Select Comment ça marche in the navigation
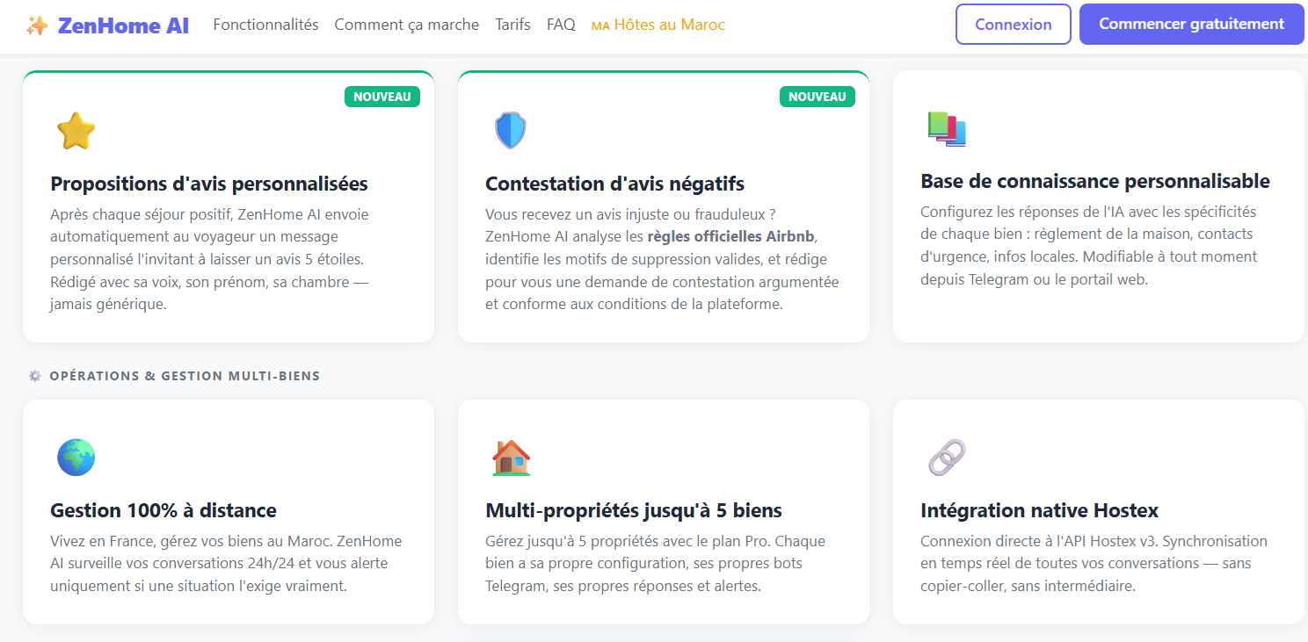The height and width of the screenshot is (642, 1308). point(406,24)
